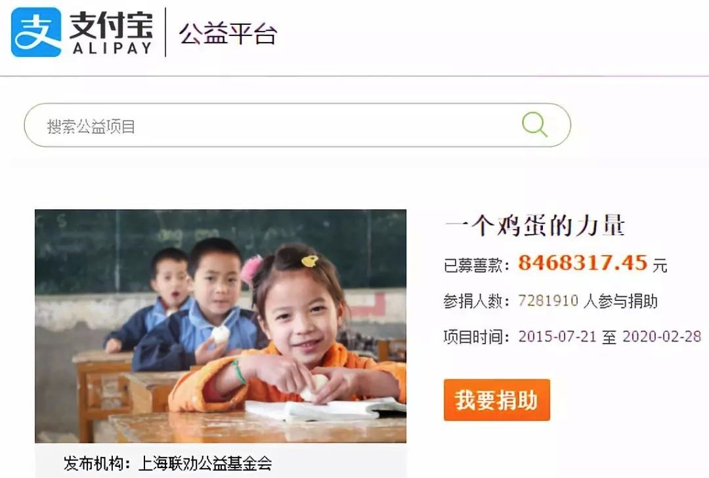Viewport: 709px width, 478px height.
Task: Click the orange 我要捐助 donate button
Action: (x=496, y=400)
